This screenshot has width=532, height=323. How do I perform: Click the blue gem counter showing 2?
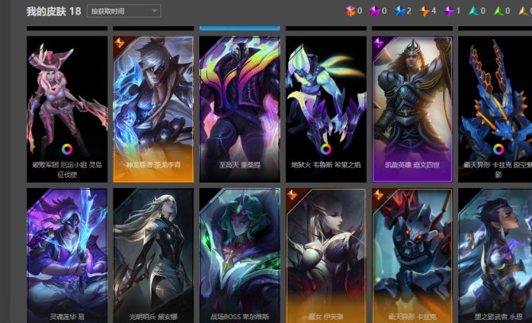coord(403,11)
